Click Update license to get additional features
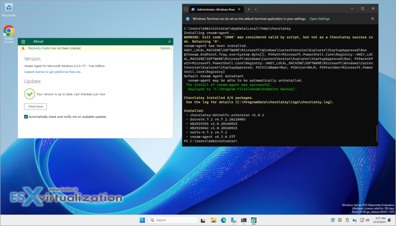396x226 pixels. (52, 71)
